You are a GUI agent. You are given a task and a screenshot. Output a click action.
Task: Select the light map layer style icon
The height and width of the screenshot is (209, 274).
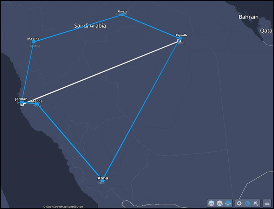[x=211, y=203]
